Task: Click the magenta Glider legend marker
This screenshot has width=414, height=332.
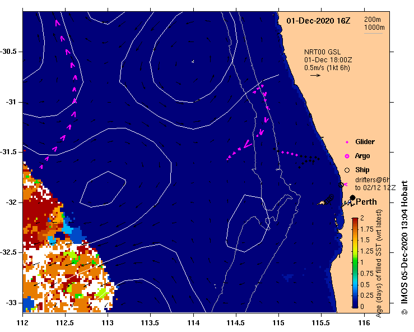Action: pos(347,142)
